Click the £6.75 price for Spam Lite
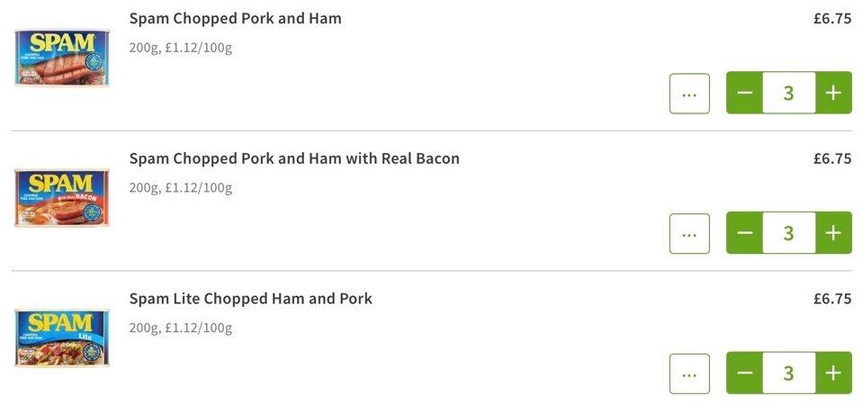The height and width of the screenshot is (405, 862). point(831,299)
